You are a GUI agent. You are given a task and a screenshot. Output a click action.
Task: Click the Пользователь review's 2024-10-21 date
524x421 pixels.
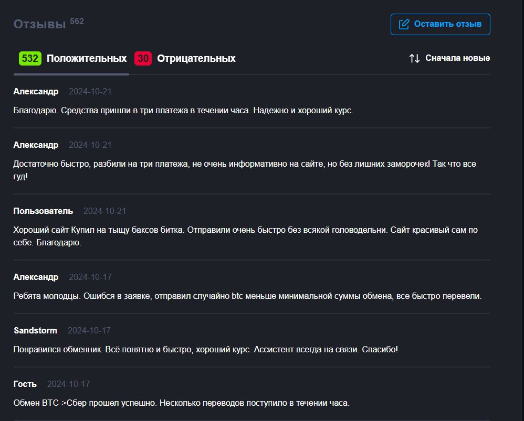point(104,211)
